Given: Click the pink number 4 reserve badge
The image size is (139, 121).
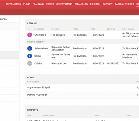Looking at the screenshot, I should click(30, 35).
